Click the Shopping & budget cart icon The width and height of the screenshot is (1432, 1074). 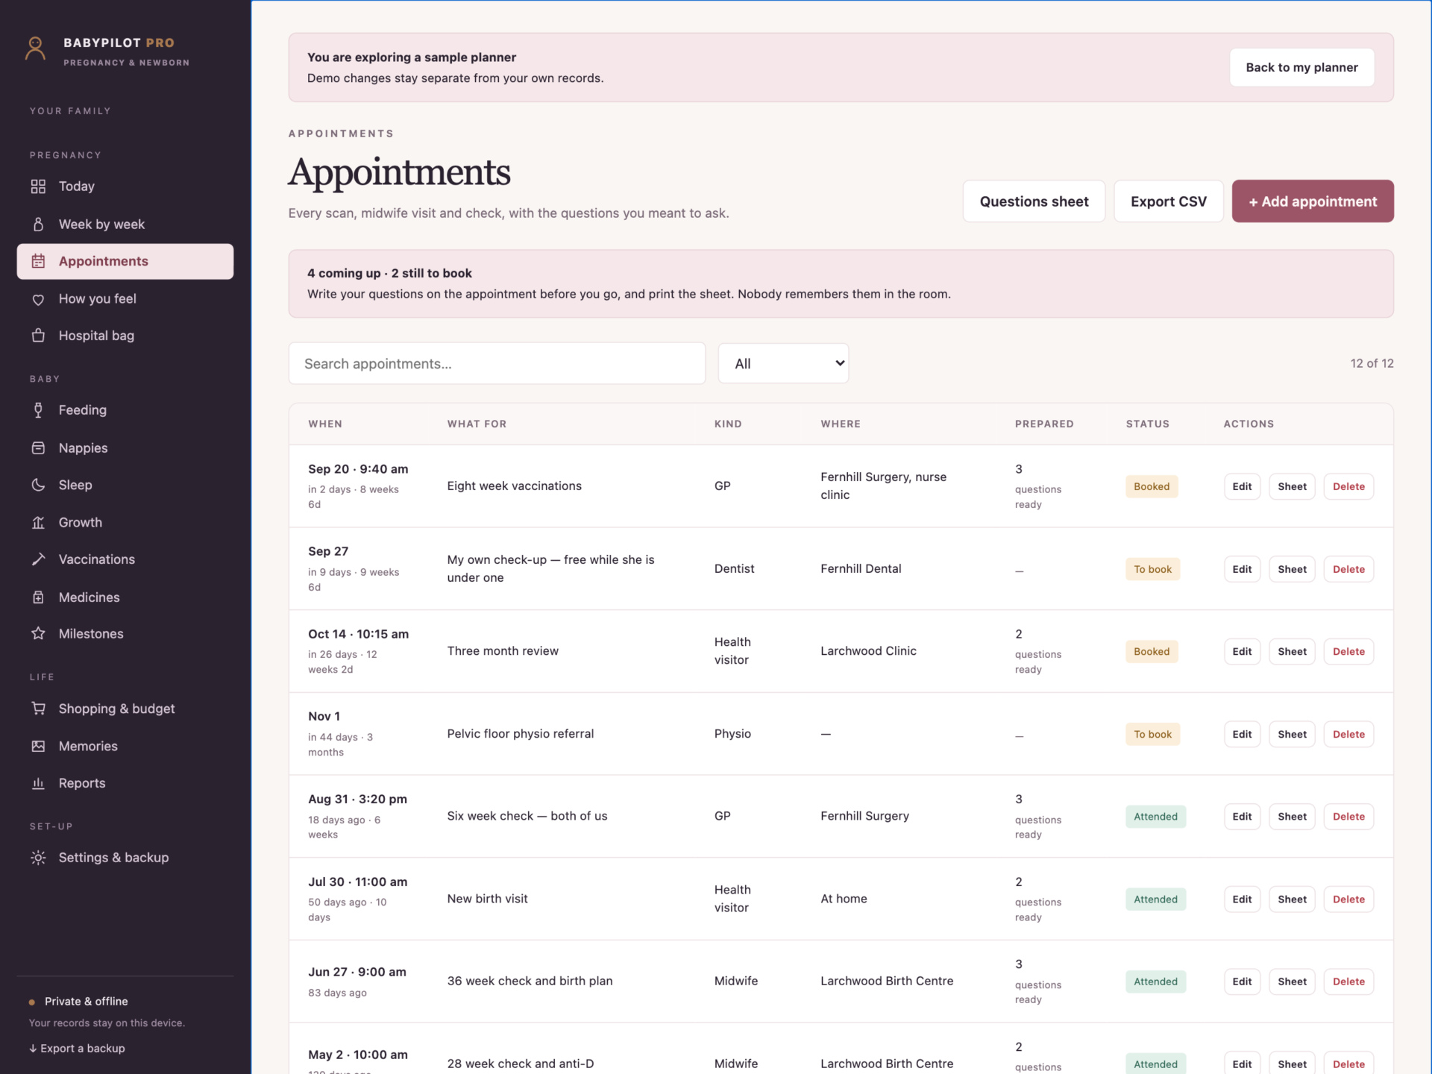point(38,709)
